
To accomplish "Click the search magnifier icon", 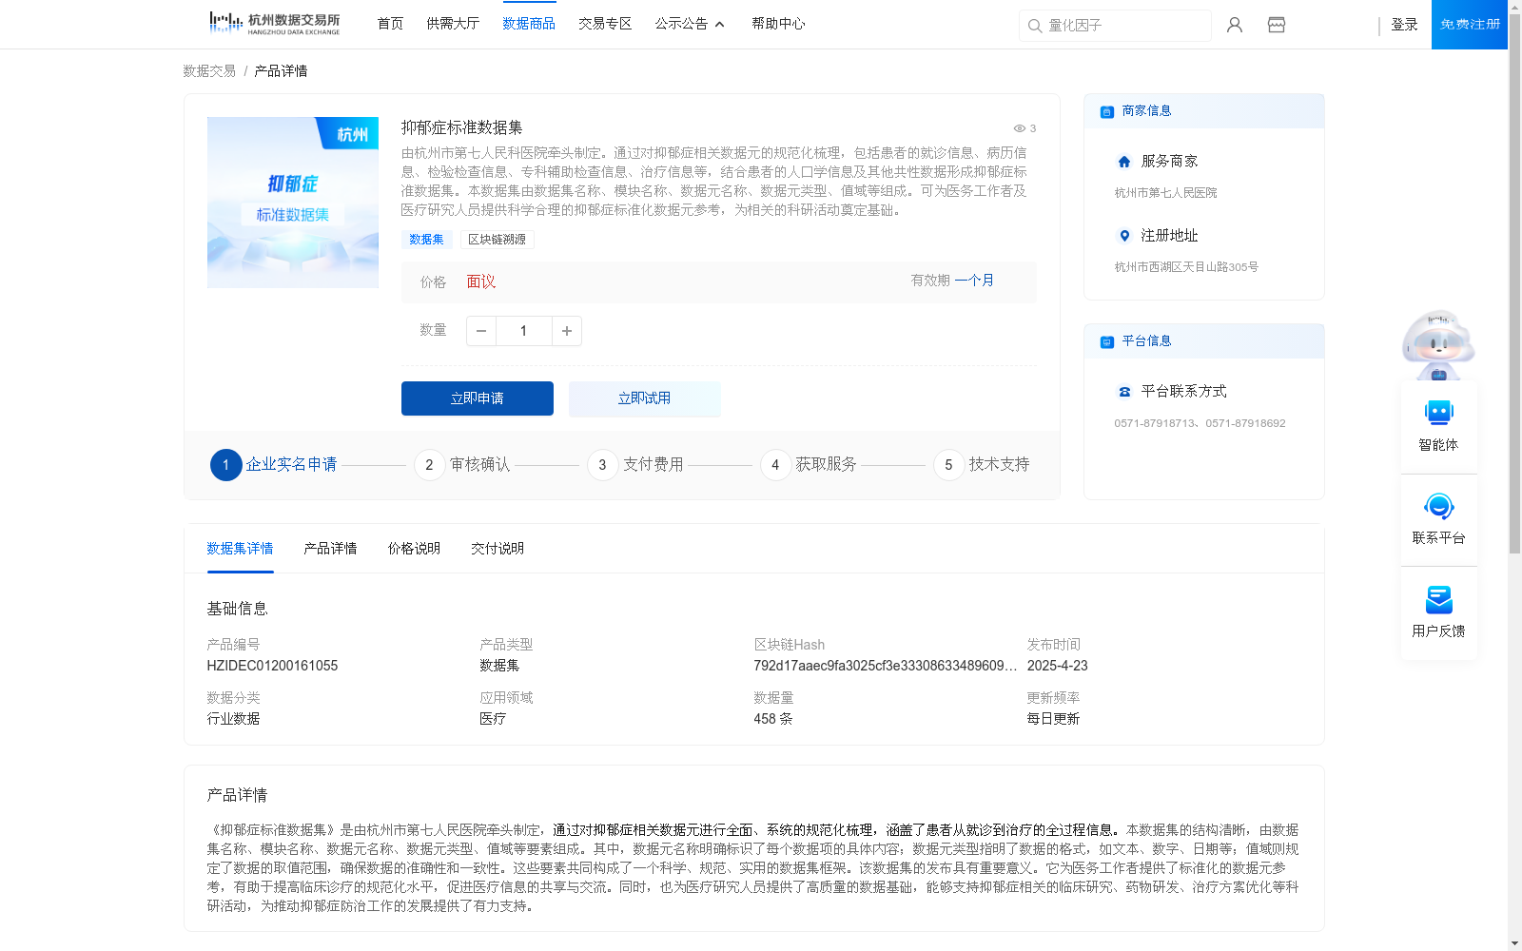I will pyautogui.click(x=1035, y=26).
